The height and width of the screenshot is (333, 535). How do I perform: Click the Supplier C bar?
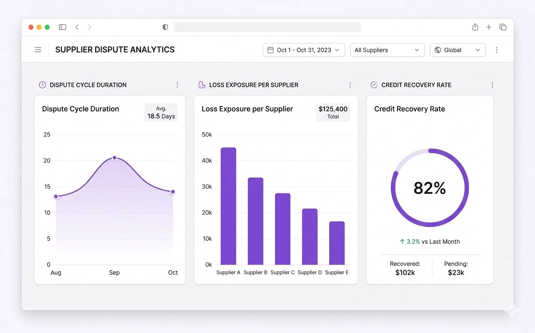283,229
